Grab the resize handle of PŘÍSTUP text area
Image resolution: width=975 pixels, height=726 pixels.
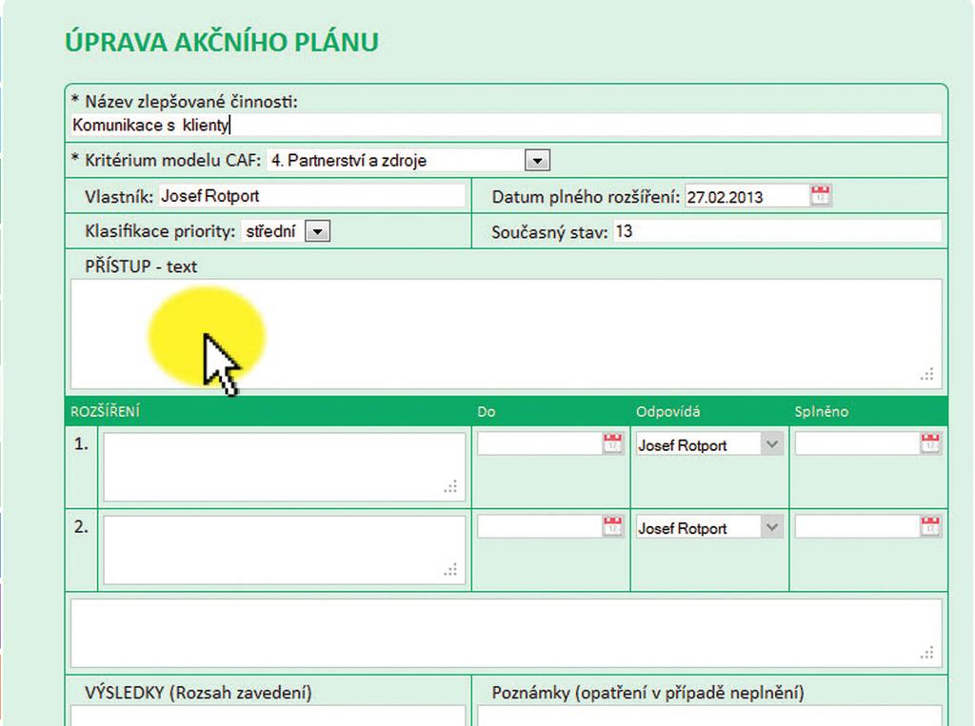(x=927, y=374)
